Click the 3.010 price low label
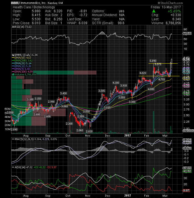Screen dimensions: 194x198 107,107
